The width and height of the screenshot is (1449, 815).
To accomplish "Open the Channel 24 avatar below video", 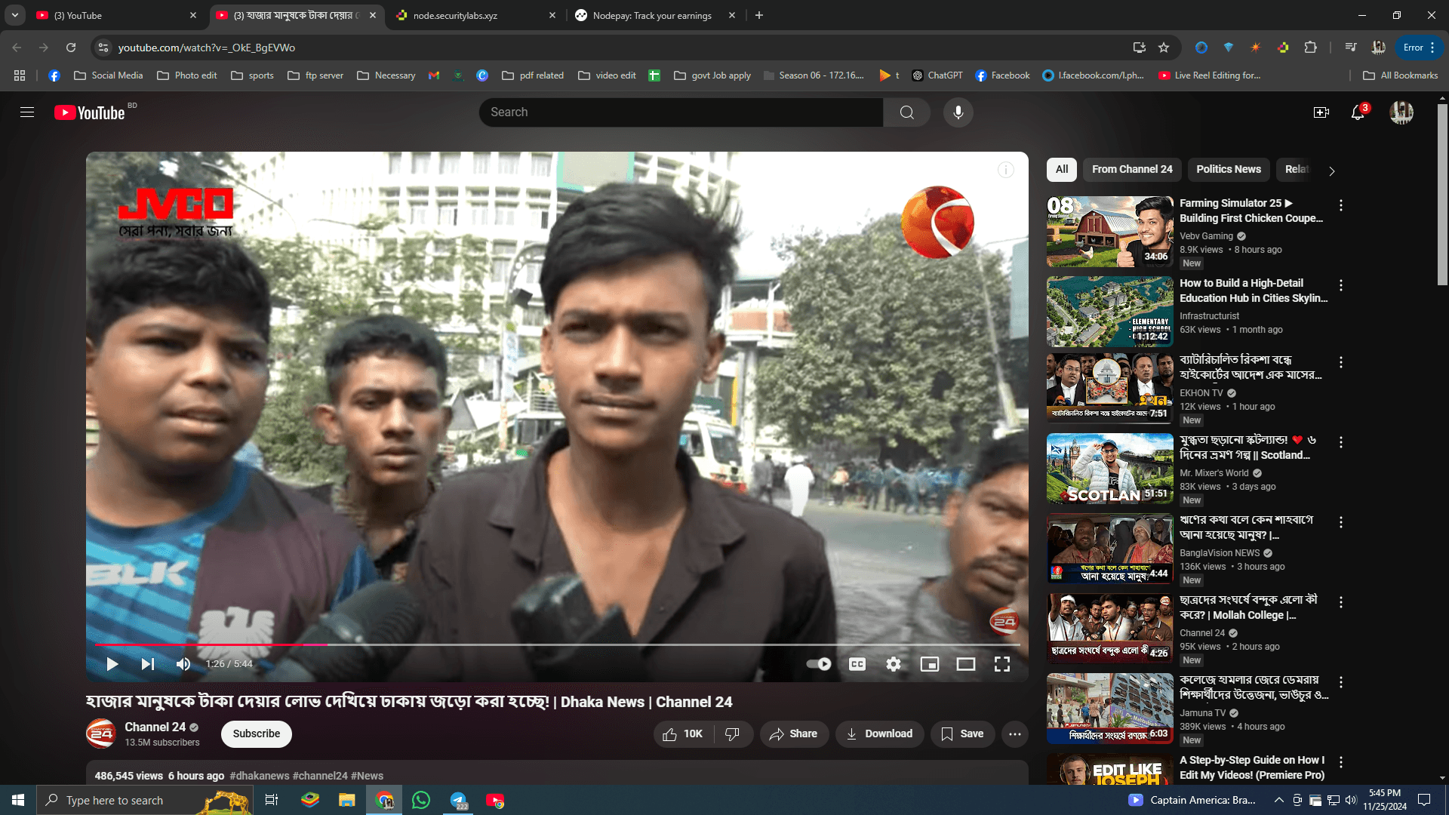I will tap(101, 733).
